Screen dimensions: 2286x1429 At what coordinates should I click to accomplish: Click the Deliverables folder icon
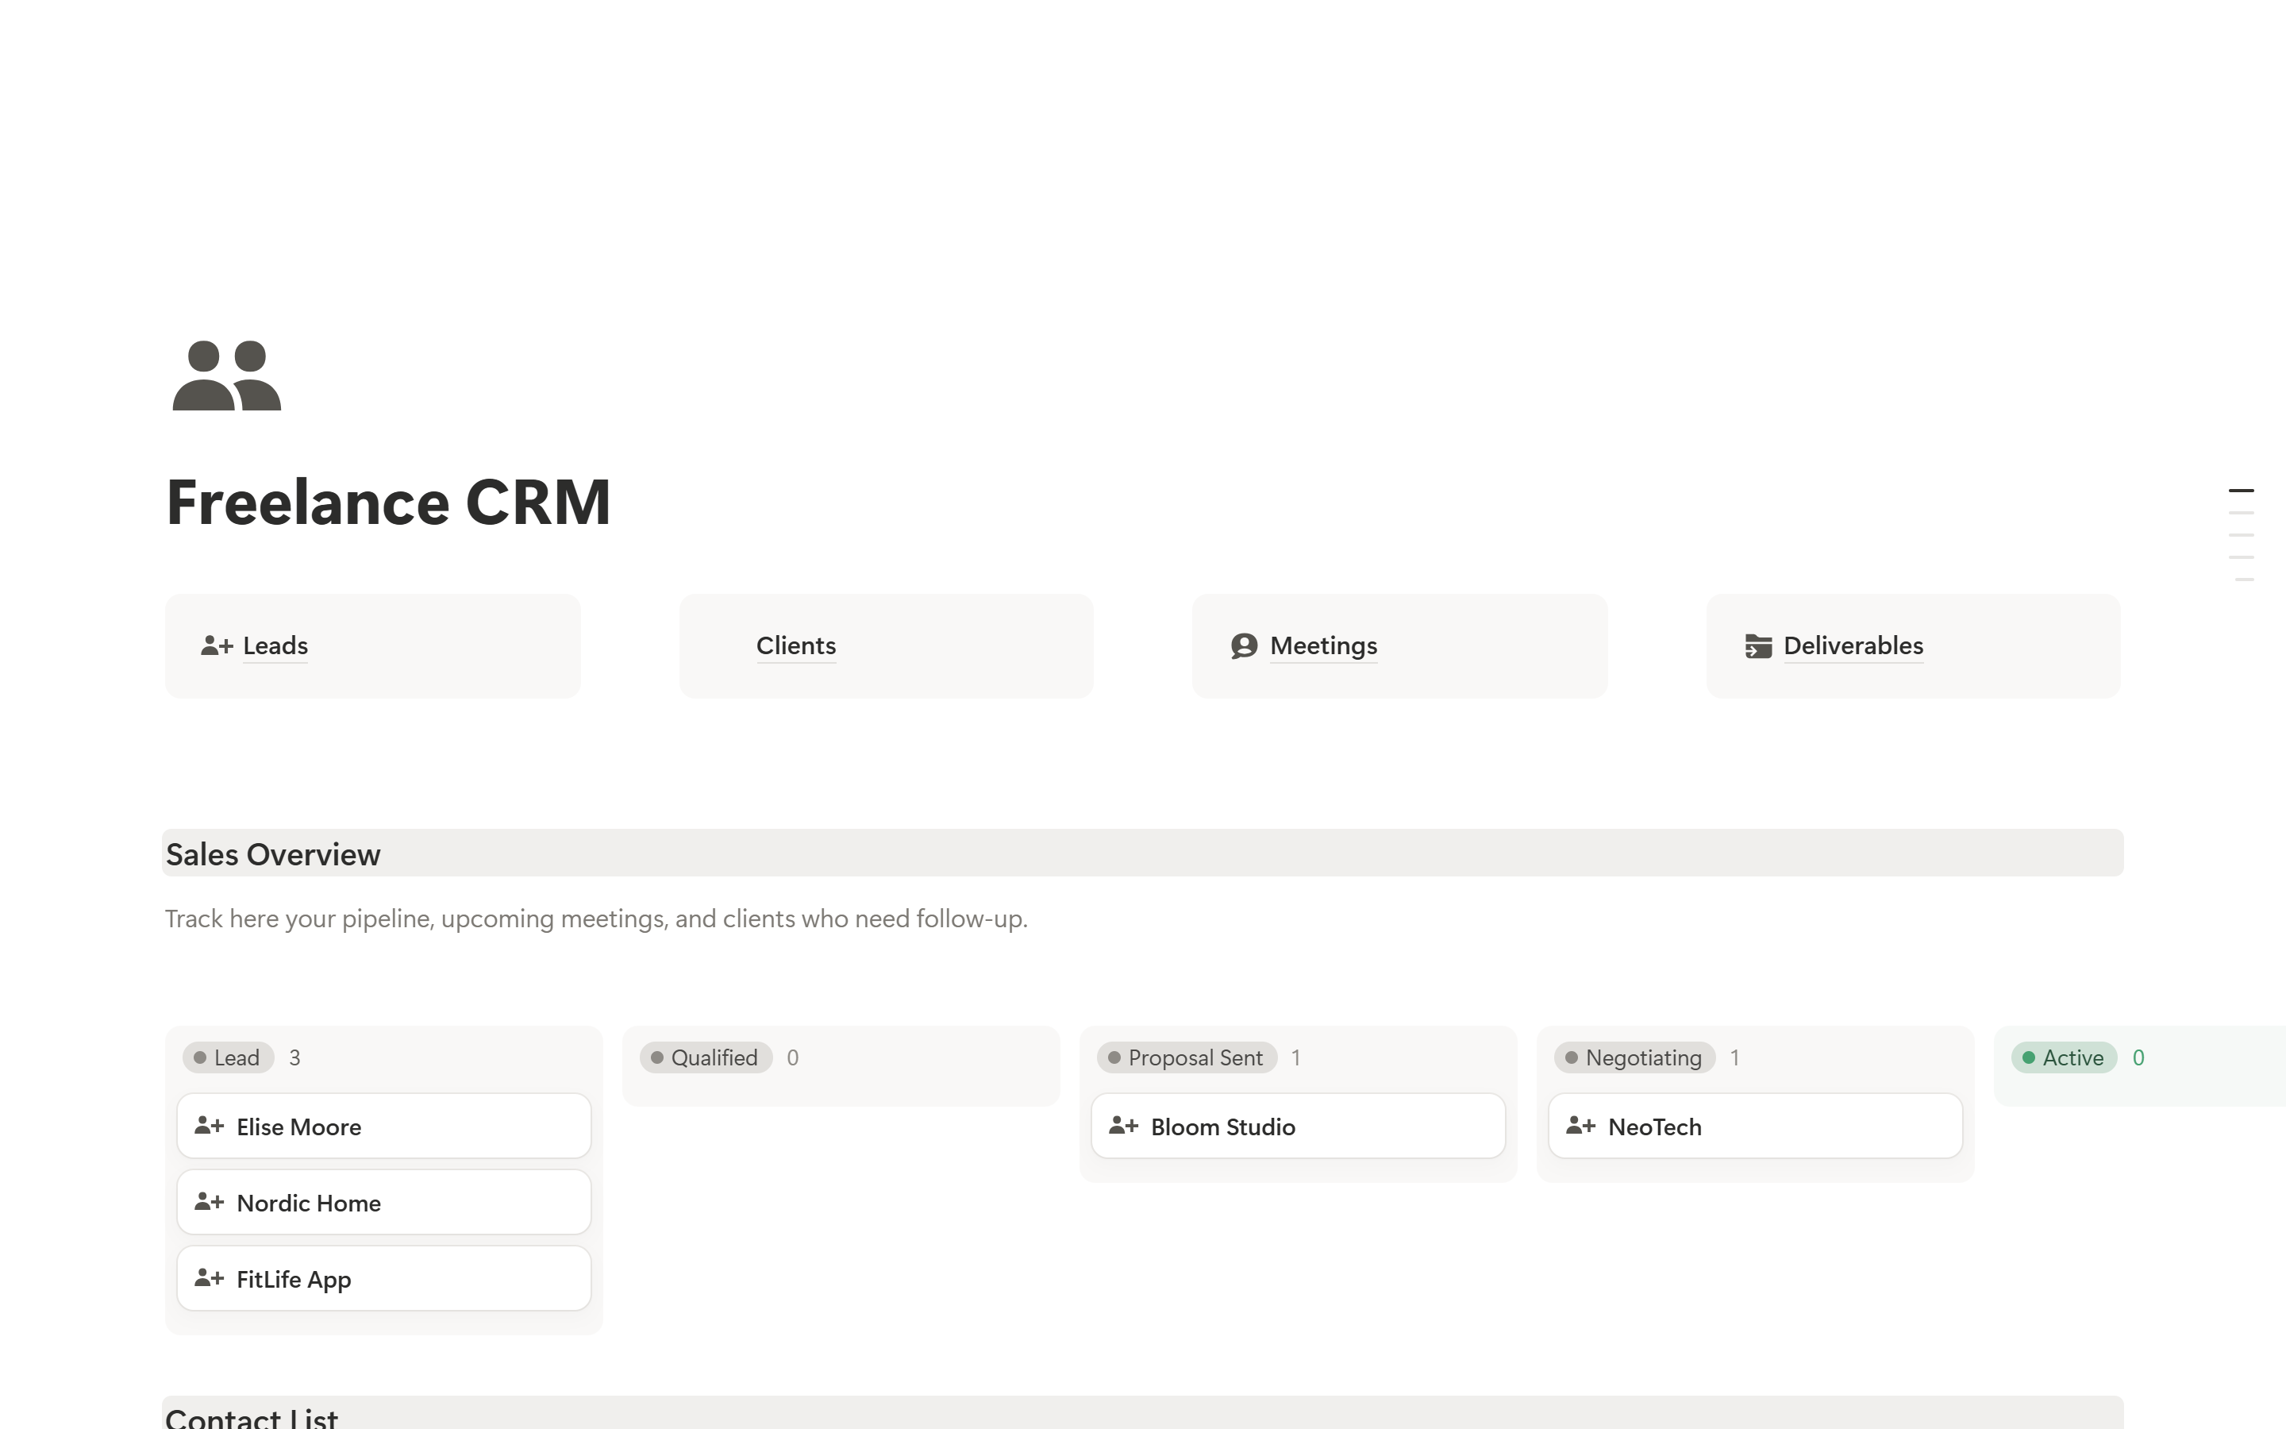(1758, 645)
